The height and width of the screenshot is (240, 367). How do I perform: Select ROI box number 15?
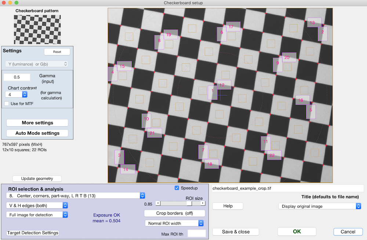point(124,66)
